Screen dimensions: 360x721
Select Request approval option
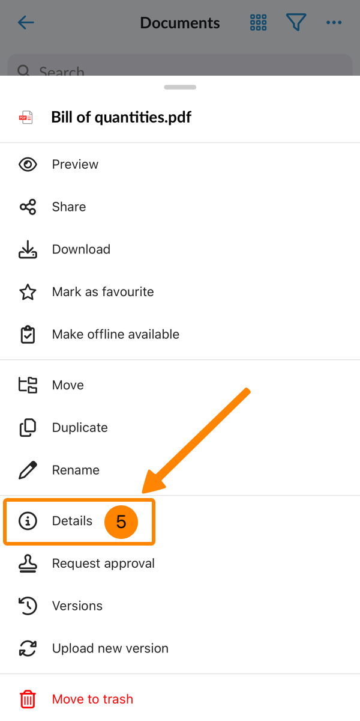[x=103, y=564]
